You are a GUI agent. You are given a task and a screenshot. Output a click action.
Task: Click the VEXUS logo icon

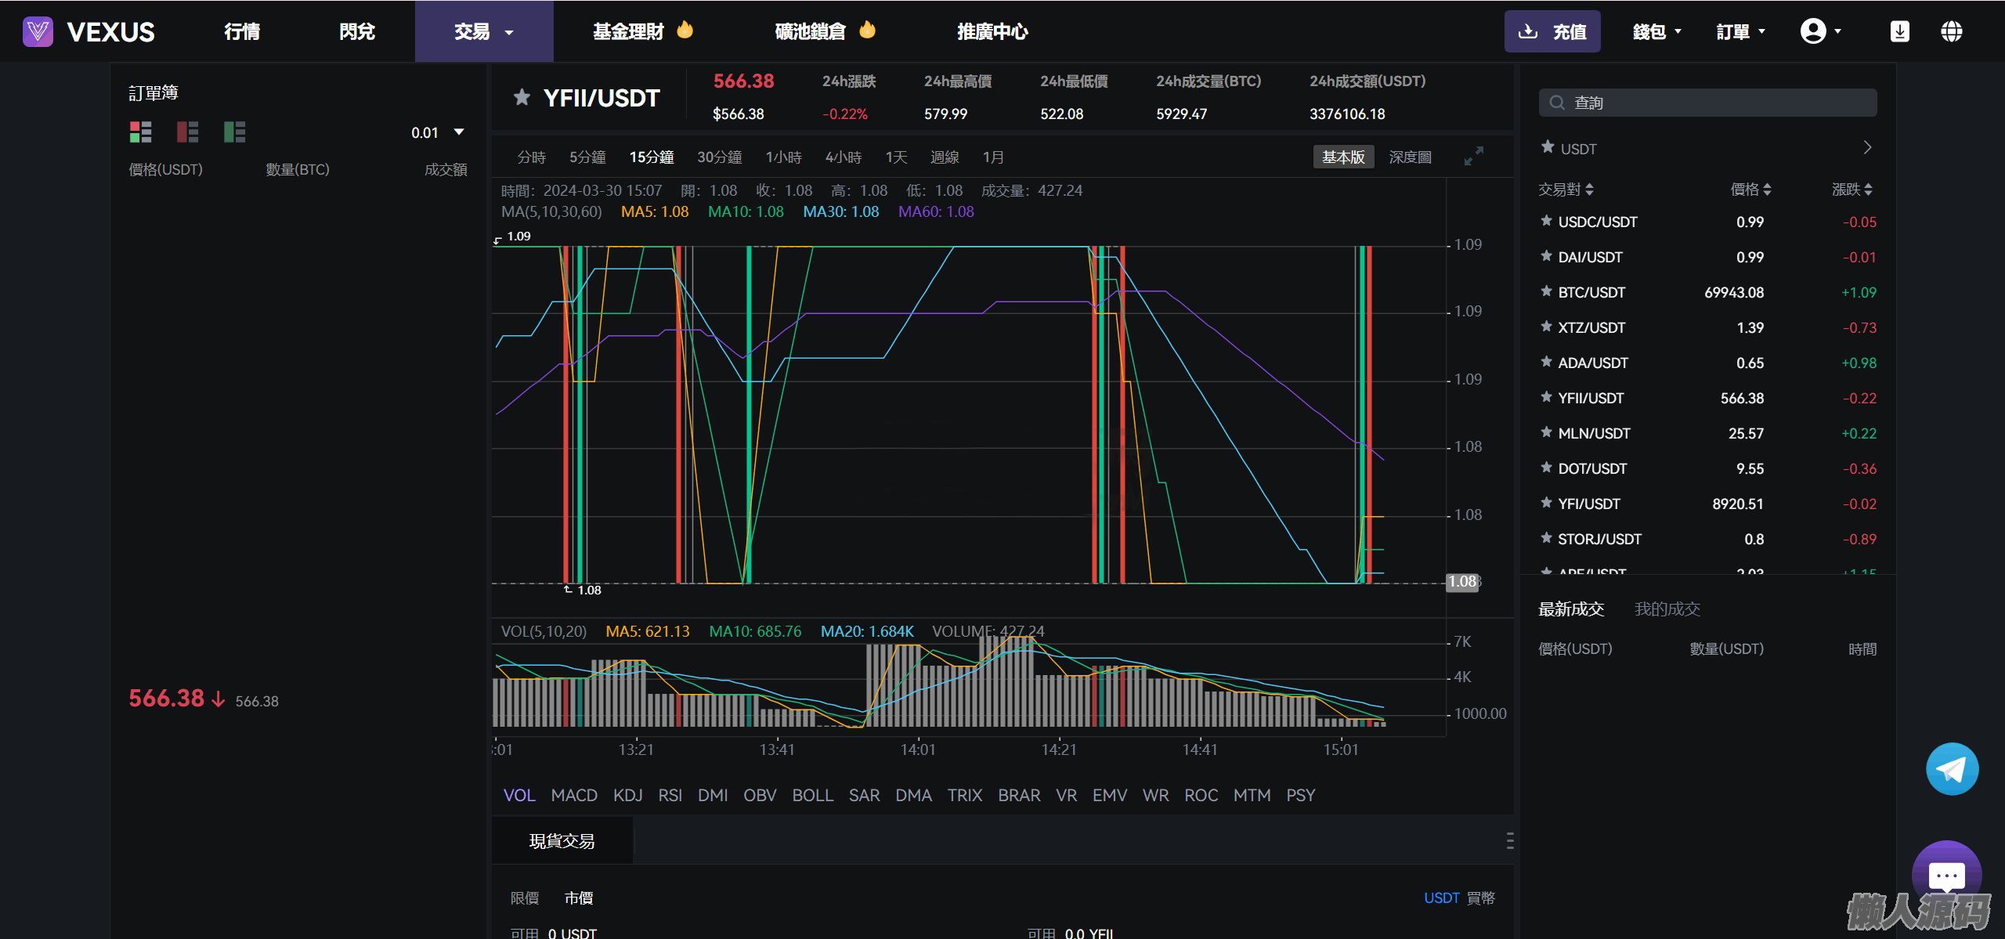click(38, 31)
